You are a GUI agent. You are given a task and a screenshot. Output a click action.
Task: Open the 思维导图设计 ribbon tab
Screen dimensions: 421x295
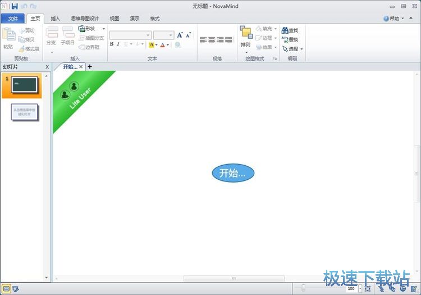(85, 19)
